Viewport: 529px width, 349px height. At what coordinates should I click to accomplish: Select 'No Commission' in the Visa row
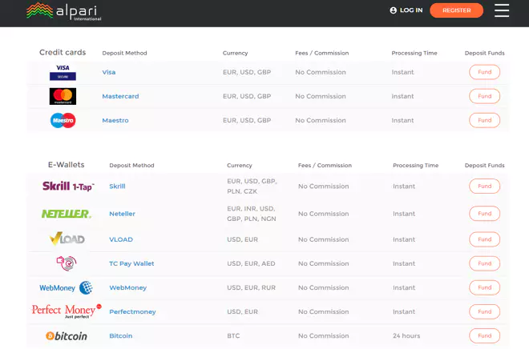(x=321, y=72)
